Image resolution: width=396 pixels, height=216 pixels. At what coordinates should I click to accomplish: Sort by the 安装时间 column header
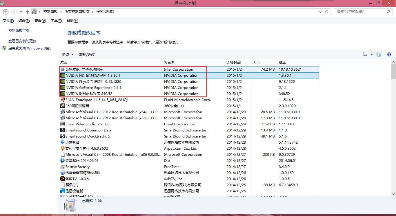(234, 63)
